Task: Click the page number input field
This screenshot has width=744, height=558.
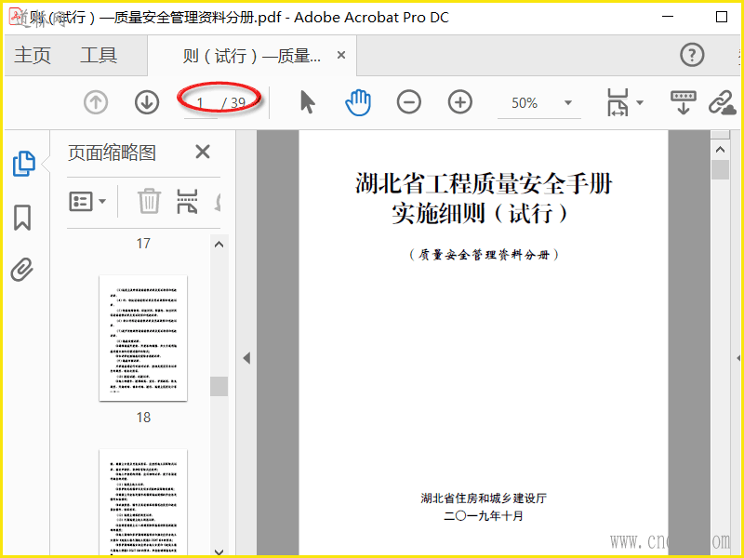Action: pyautogui.click(x=200, y=102)
